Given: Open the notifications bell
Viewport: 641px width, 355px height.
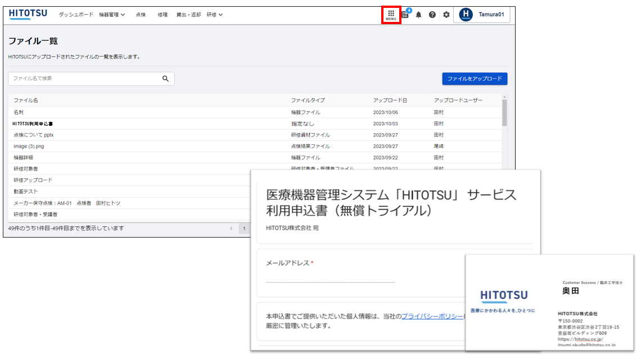Looking at the screenshot, I should click(418, 15).
